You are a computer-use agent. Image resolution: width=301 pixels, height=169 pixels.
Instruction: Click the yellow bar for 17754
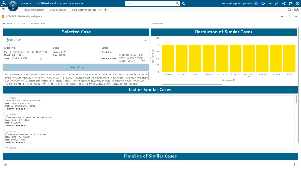(289, 59)
